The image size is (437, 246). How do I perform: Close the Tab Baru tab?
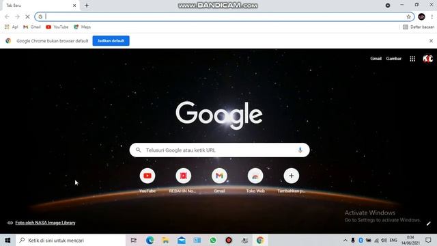pos(74,5)
